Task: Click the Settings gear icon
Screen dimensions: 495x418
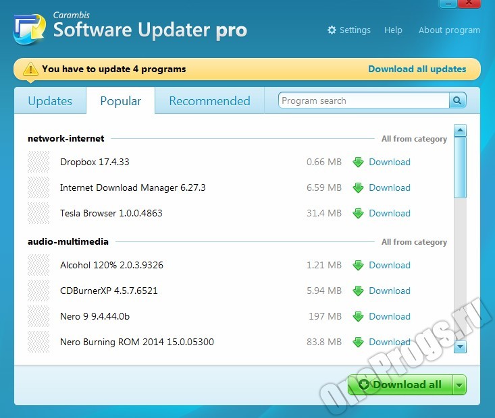Action: 332,30
